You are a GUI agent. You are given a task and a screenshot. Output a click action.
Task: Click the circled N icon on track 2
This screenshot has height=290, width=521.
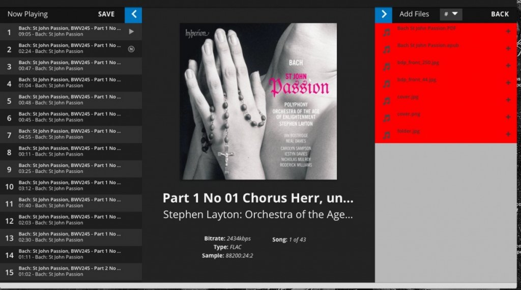[x=131, y=49]
